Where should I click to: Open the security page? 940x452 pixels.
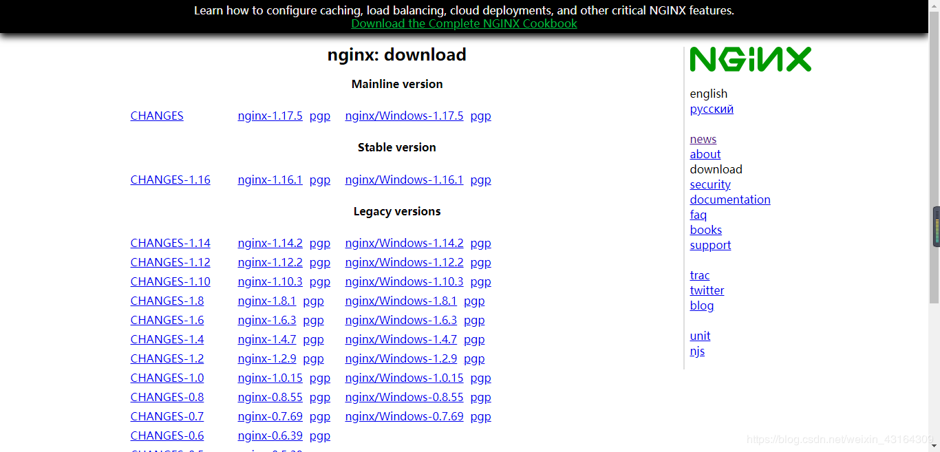tap(710, 184)
